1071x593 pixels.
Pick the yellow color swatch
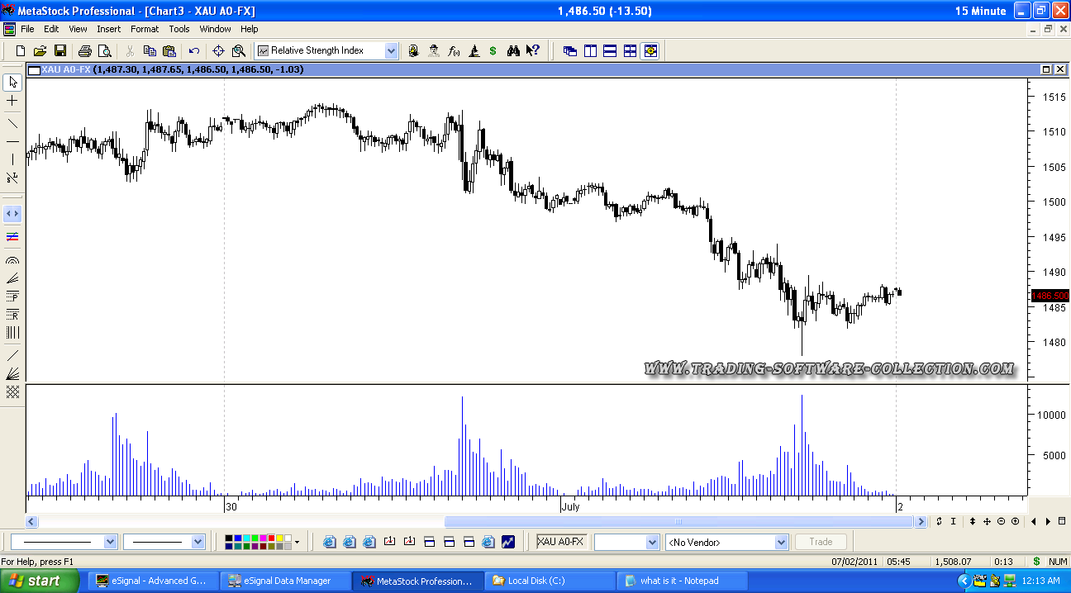pyautogui.click(x=280, y=538)
